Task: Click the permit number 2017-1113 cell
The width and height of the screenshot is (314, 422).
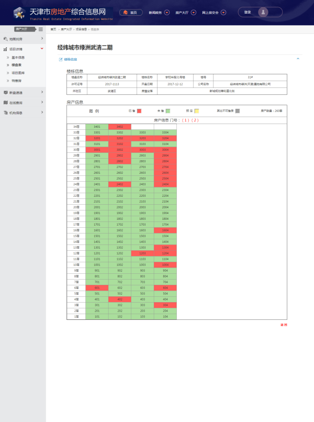Action: 112,84
